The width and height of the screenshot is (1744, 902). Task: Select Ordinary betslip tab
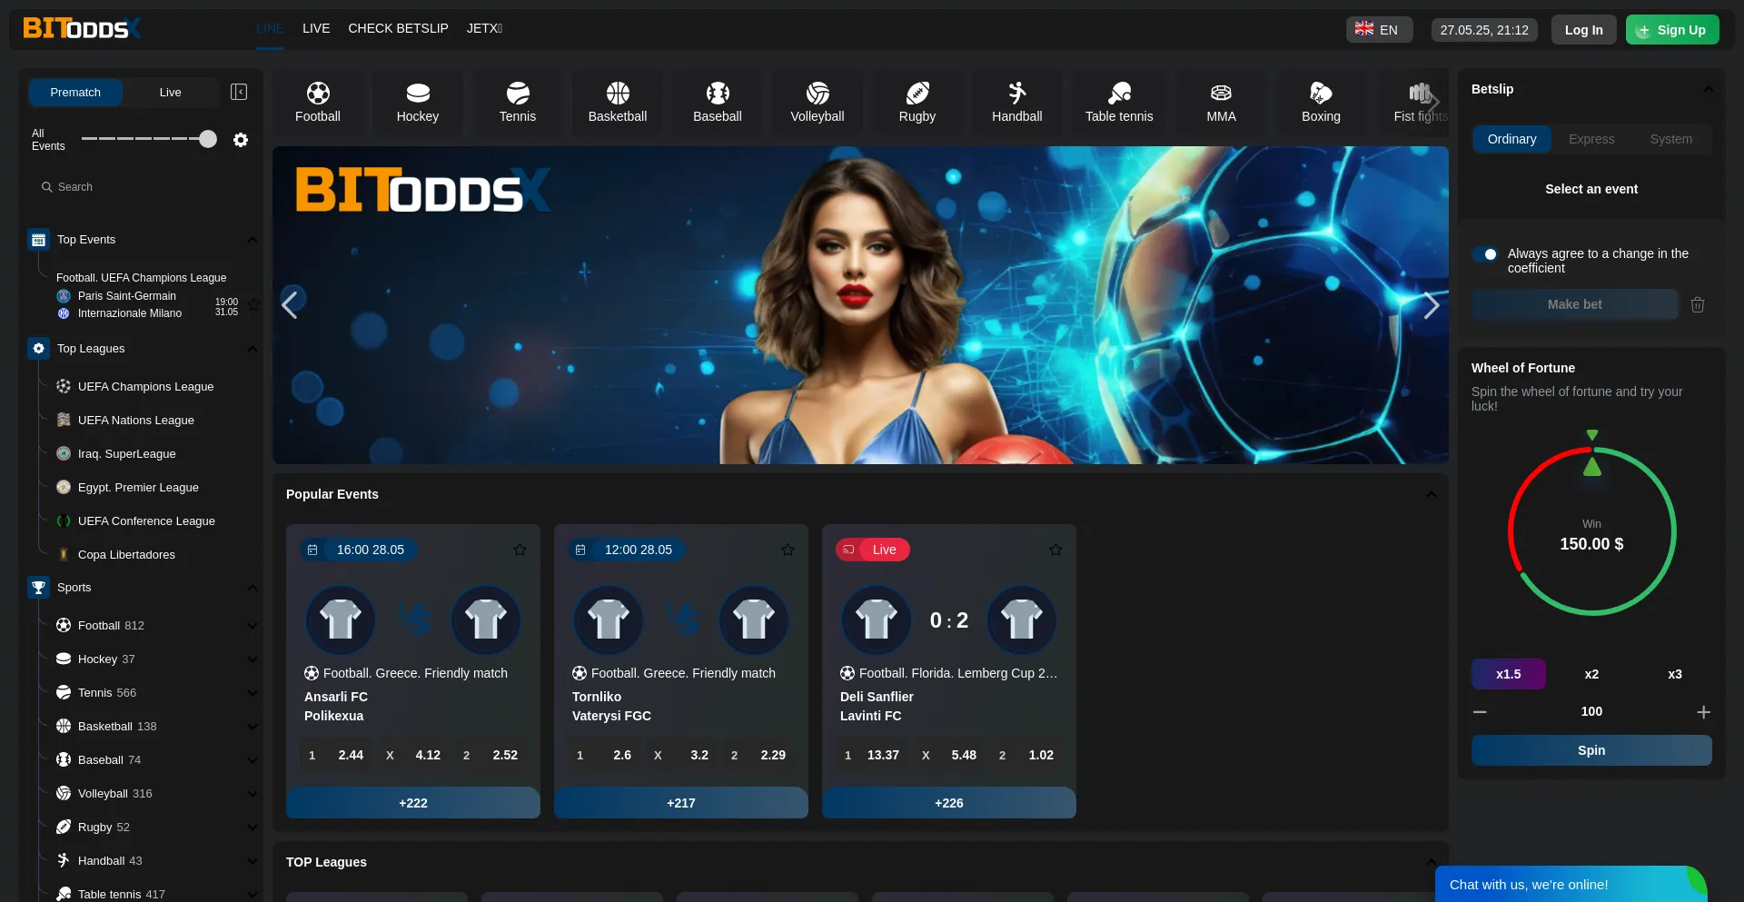coord(1511,139)
